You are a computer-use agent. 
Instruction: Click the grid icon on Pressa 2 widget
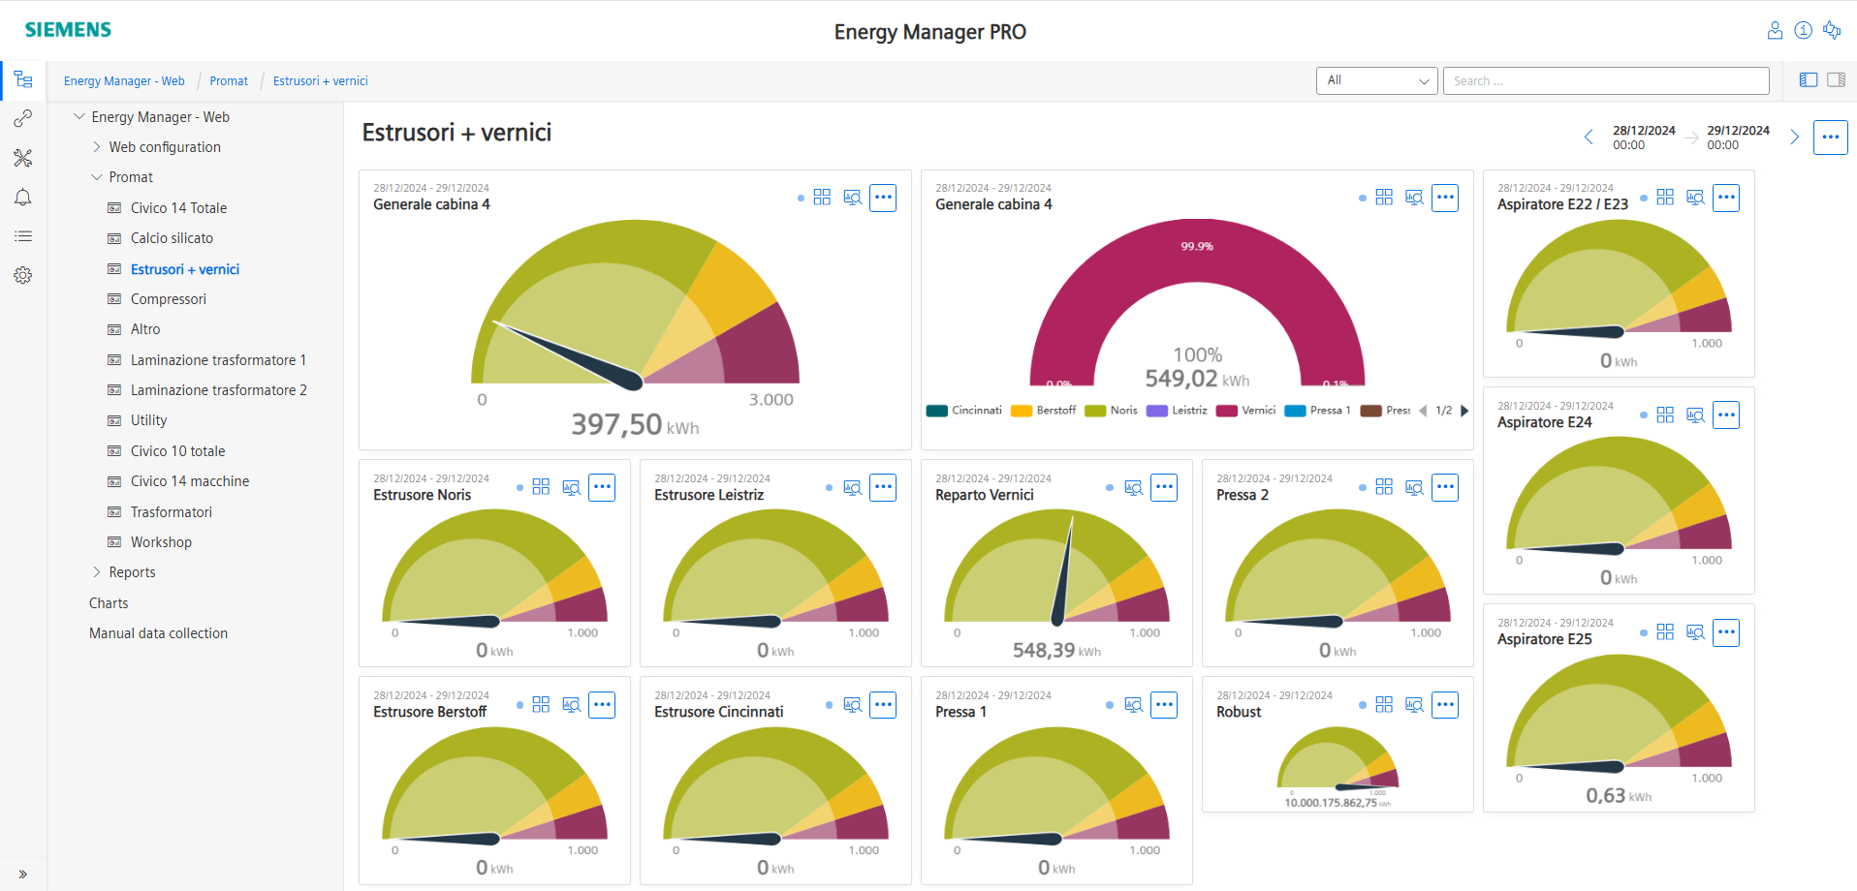[1384, 487]
